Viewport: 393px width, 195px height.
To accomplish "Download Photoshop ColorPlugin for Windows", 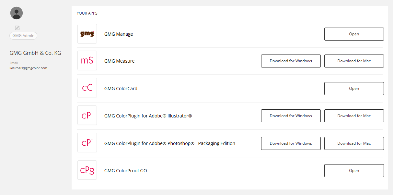I will tap(291, 143).
